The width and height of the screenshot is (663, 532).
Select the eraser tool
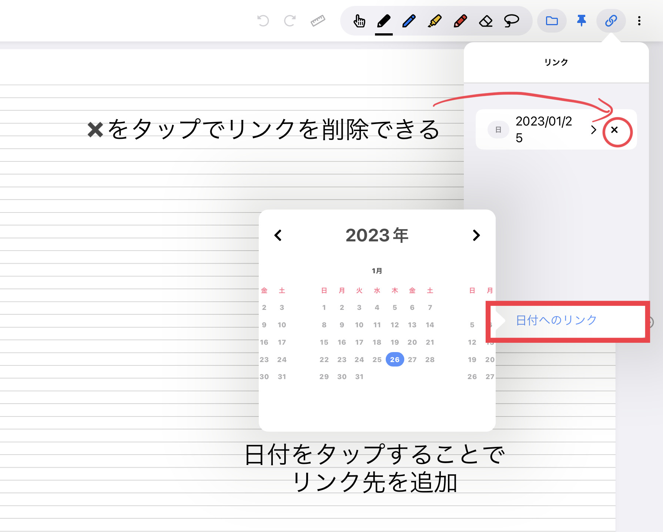486,21
